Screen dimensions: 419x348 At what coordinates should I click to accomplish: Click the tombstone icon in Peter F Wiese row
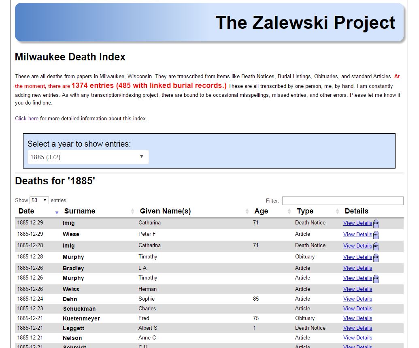click(376, 235)
